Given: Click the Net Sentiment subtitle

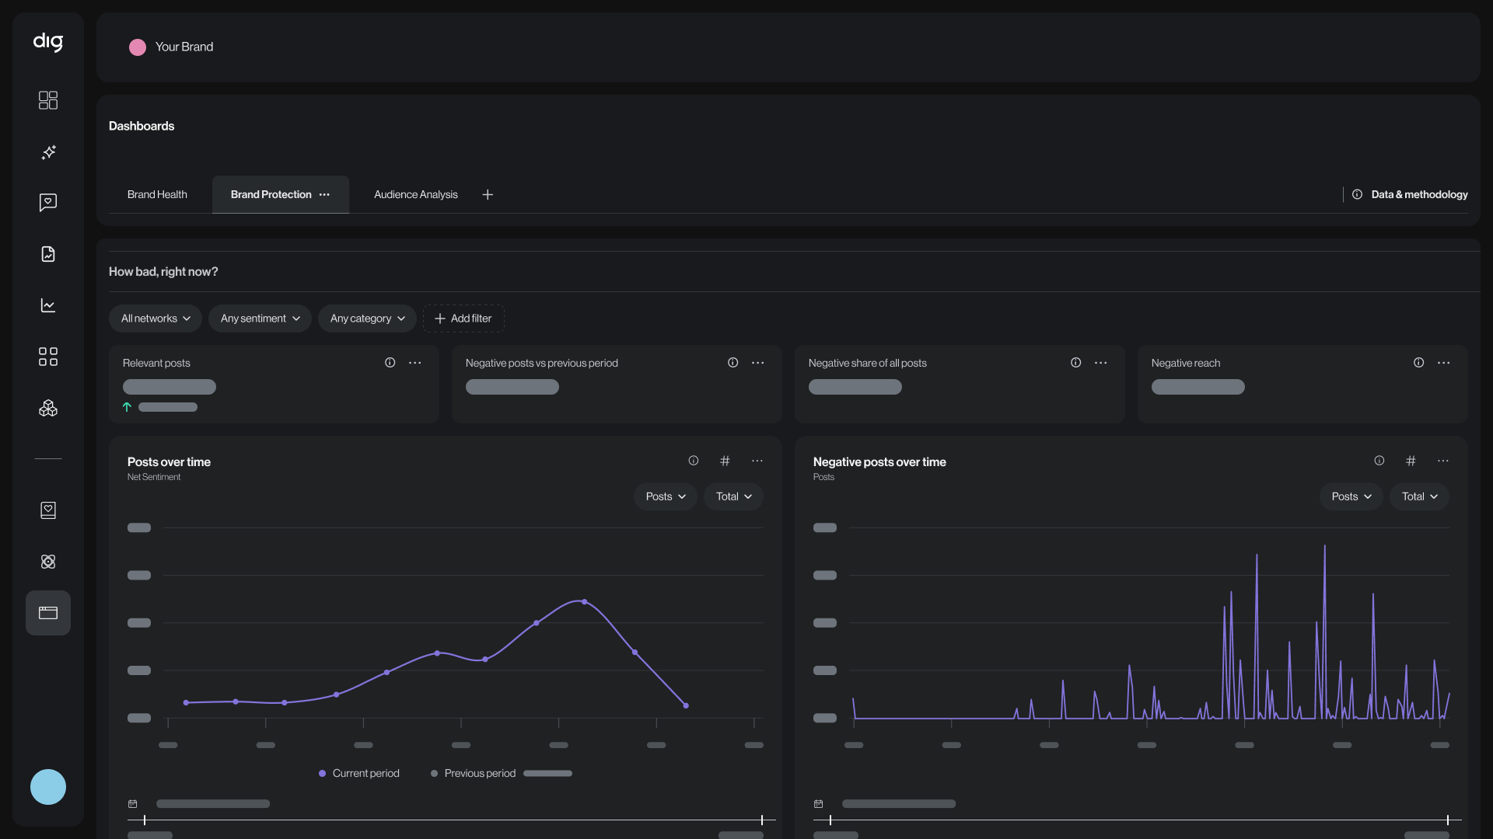Looking at the screenshot, I should tap(154, 478).
